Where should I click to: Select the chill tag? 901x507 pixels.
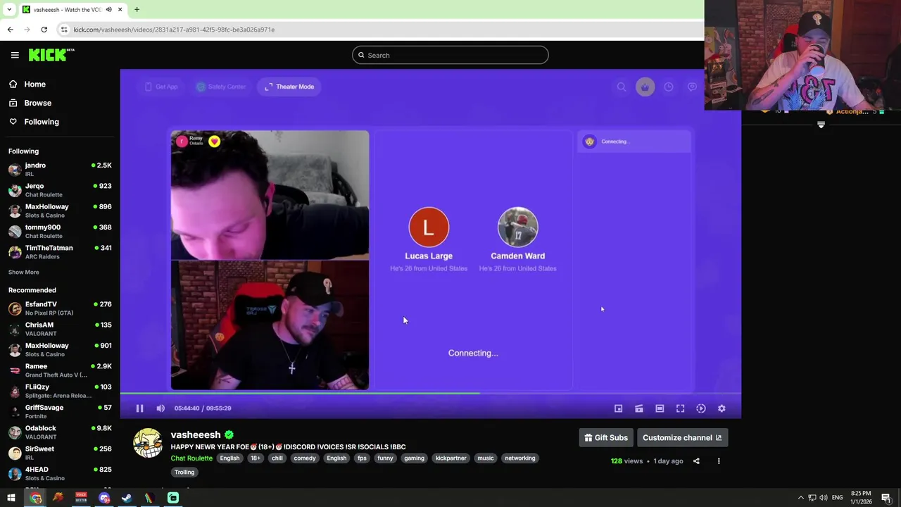point(277,458)
